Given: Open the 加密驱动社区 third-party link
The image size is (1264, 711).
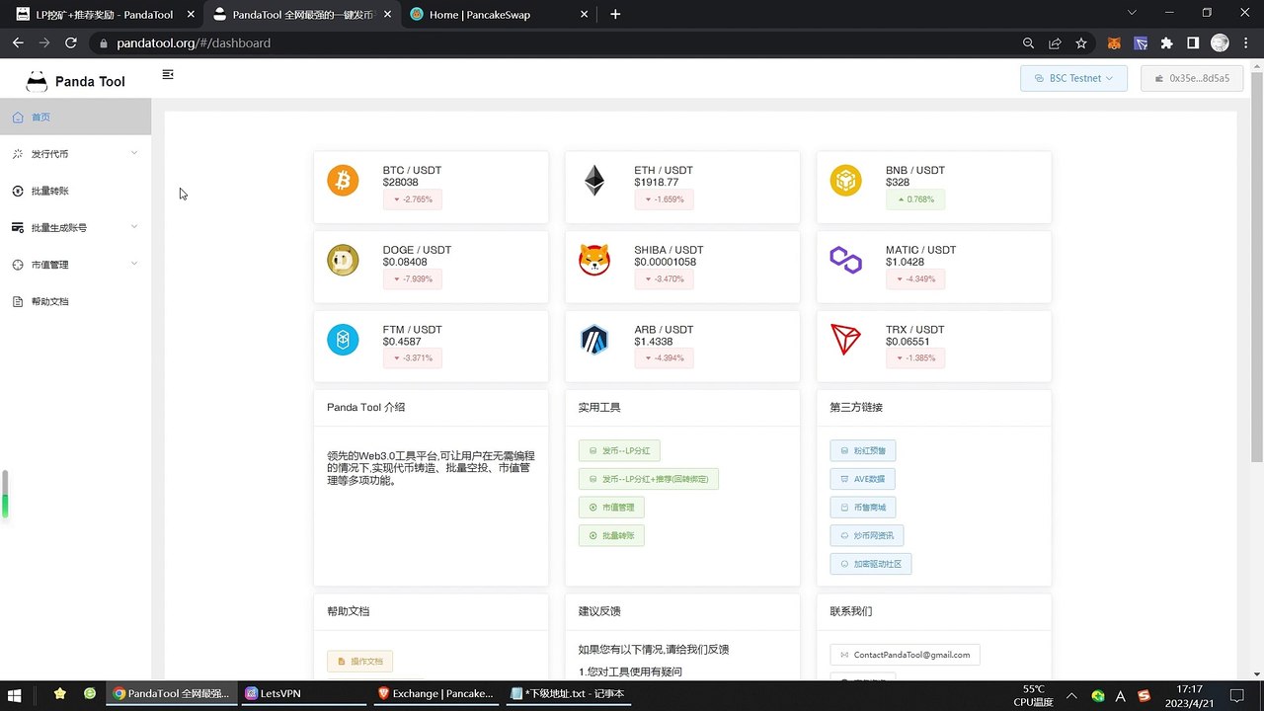Looking at the screenshot, I should pyautogui.click(x=871, y=564).
